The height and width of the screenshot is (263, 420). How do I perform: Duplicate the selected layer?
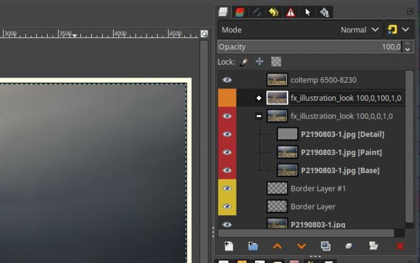(326, 246)
